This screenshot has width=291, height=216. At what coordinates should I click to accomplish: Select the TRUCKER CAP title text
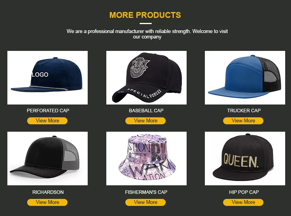[x=244, y=111]
